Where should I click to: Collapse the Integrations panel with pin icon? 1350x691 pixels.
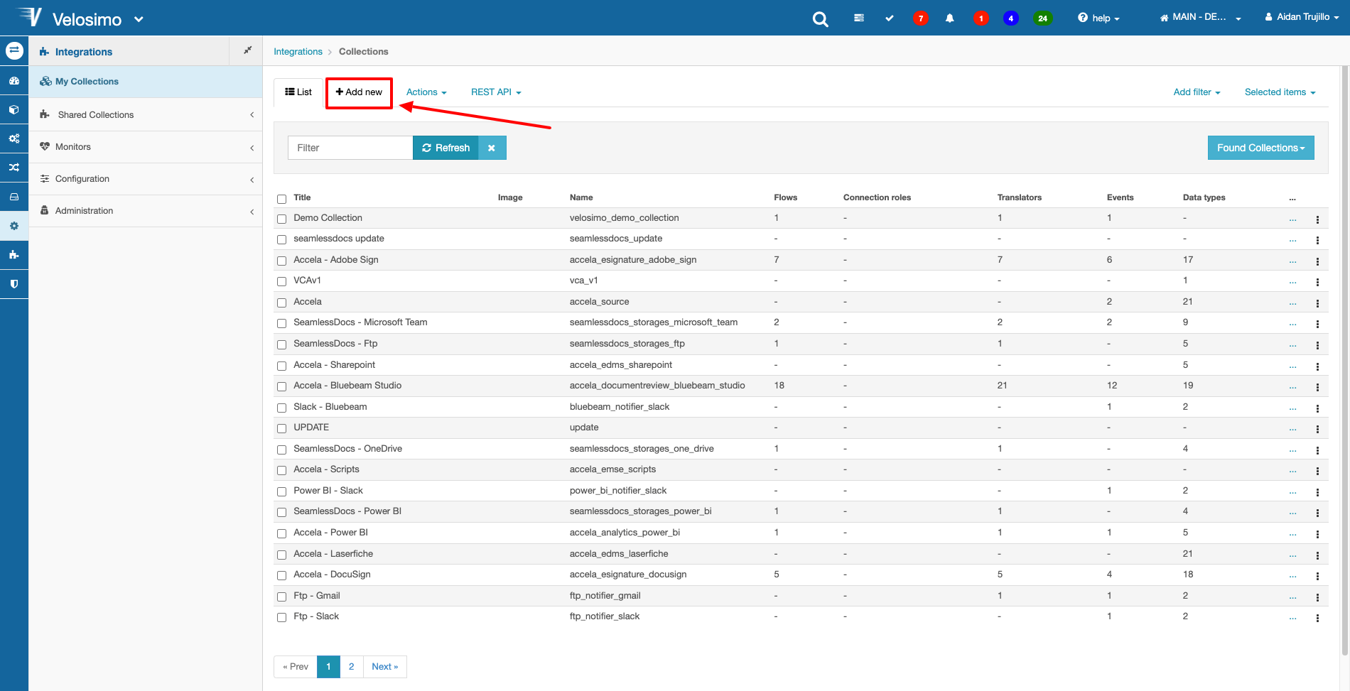click(247, 50)
